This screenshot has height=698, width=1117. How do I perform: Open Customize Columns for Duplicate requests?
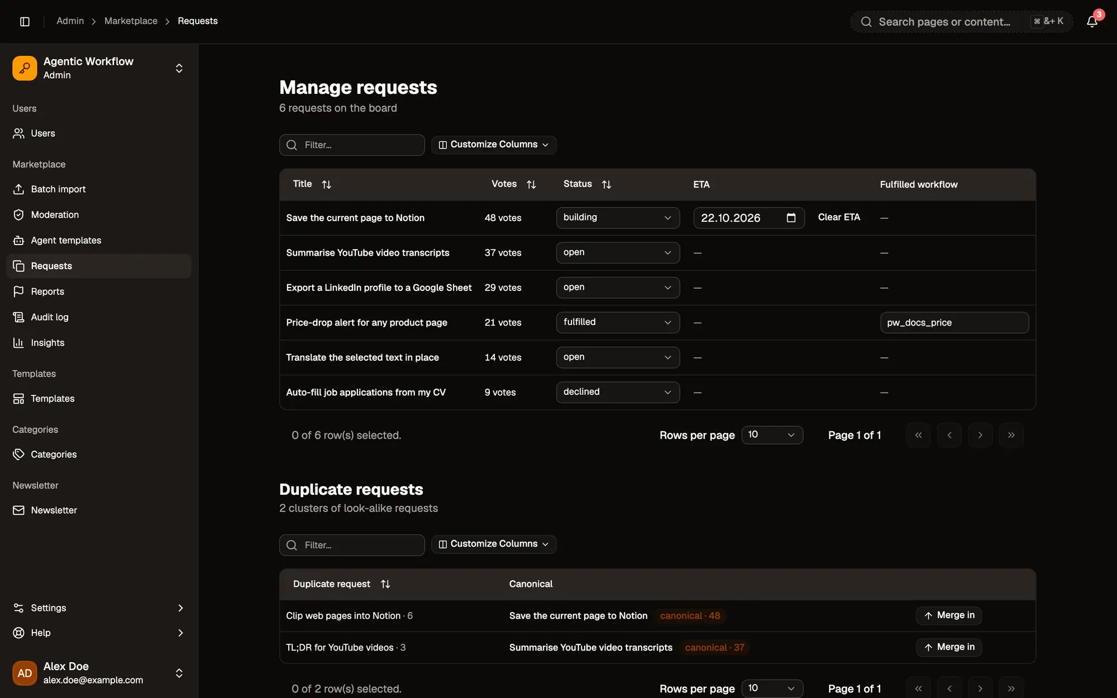tap(494, 544)
